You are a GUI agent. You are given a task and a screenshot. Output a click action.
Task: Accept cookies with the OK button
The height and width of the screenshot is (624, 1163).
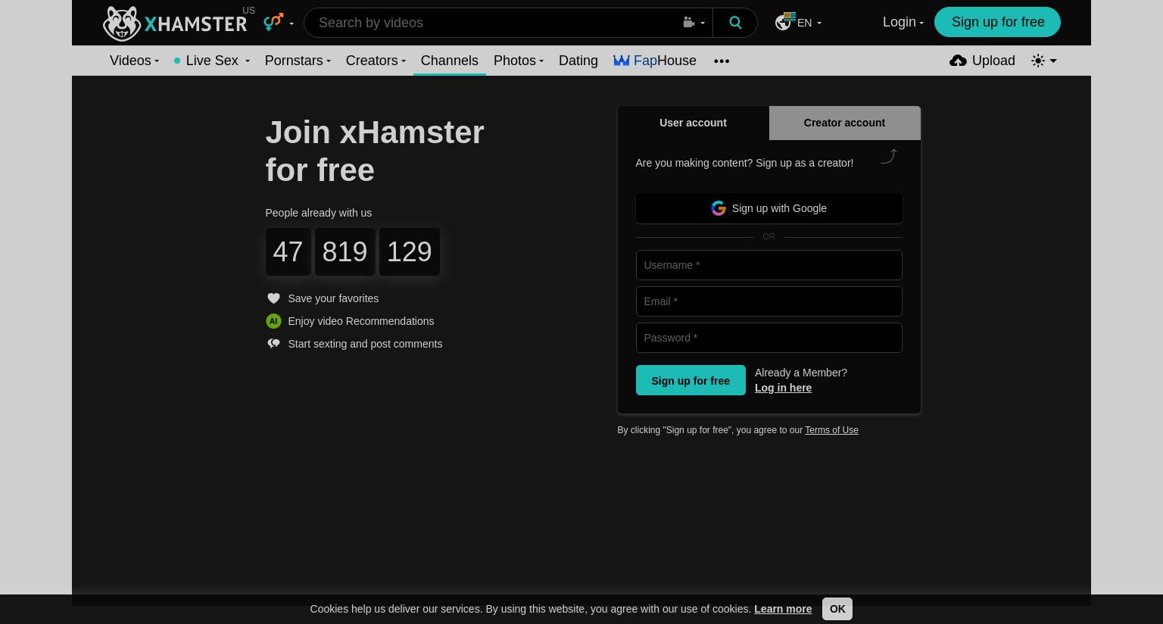pos(837,609)
